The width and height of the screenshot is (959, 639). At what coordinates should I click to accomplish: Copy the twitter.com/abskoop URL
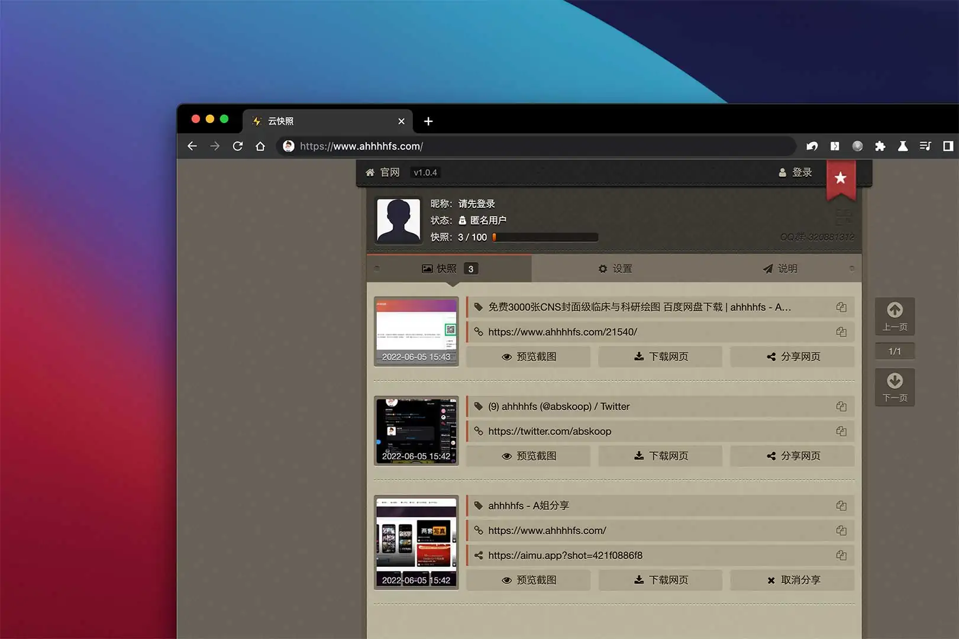pos(841,431)
